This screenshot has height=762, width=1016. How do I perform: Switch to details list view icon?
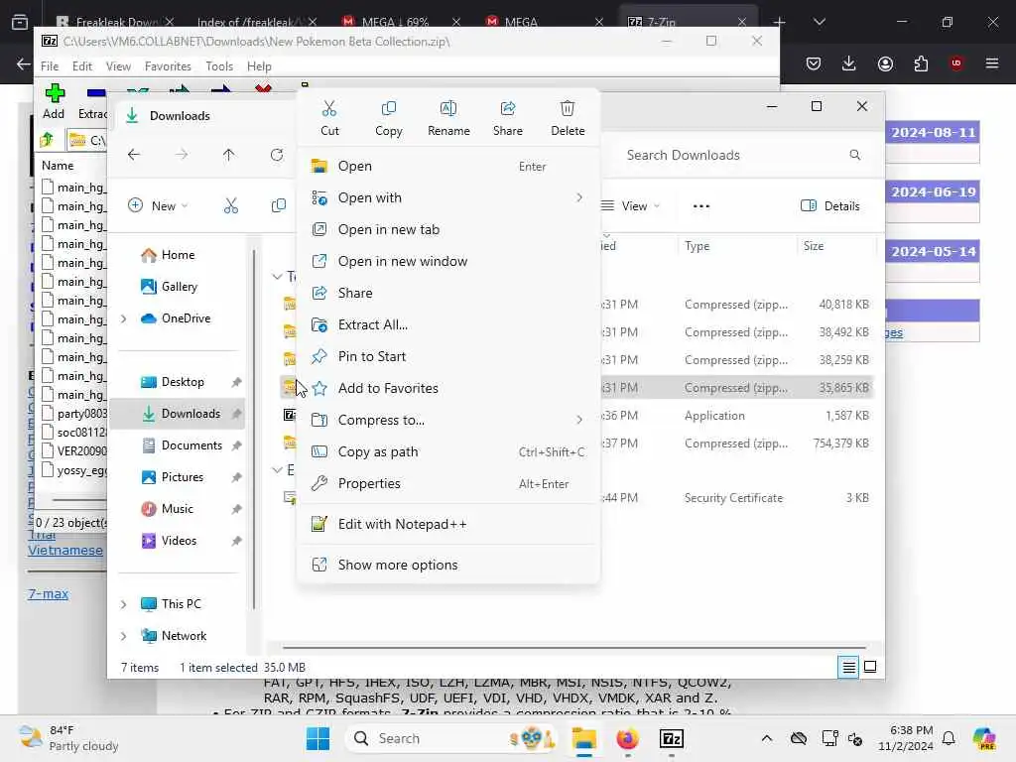tap(848, 667)
